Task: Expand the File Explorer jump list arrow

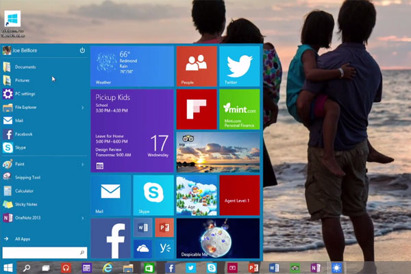Action: (x=83, y=108)
